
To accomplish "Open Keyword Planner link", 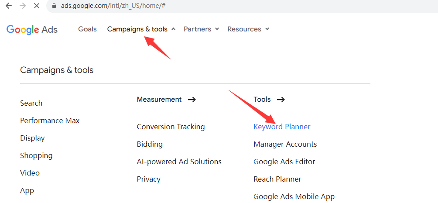I will pos(282,127).
